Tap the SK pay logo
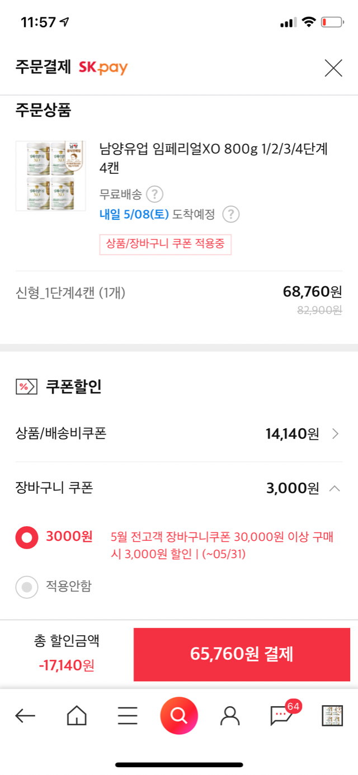 [103, 68]
